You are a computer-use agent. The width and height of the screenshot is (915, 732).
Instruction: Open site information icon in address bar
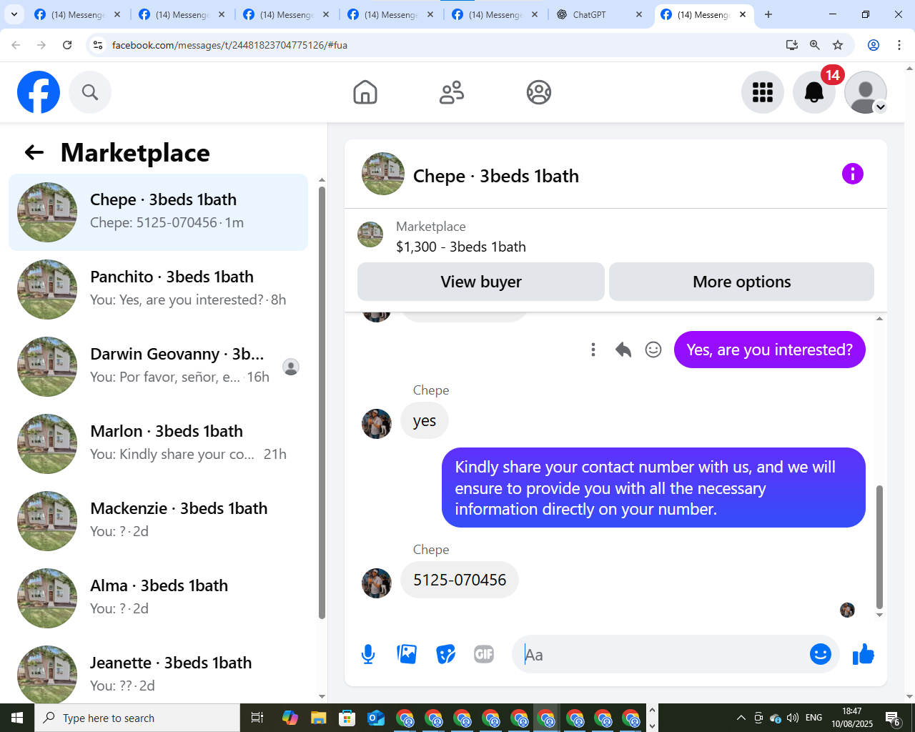[98, 45]
